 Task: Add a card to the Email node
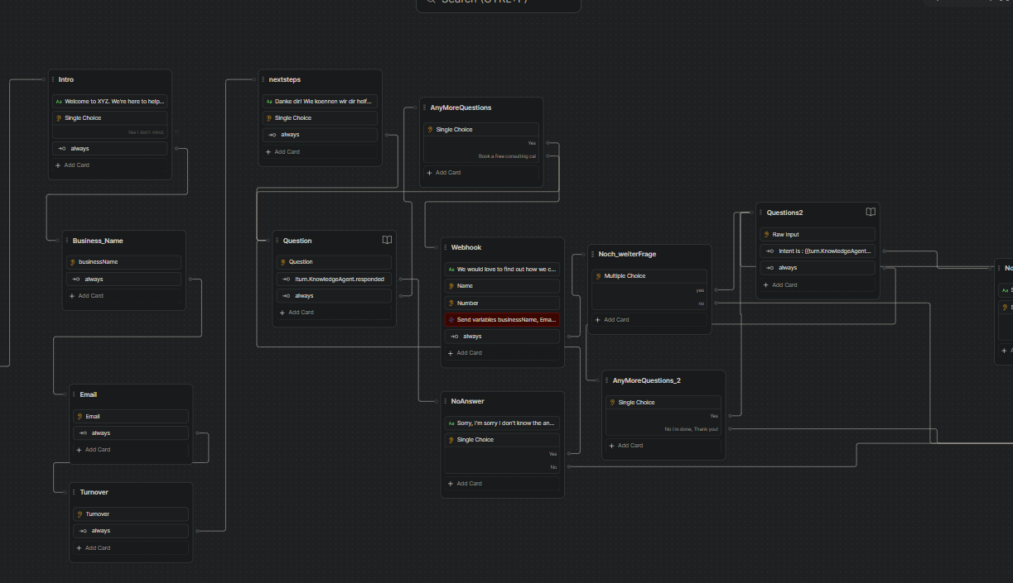point(93,450)
